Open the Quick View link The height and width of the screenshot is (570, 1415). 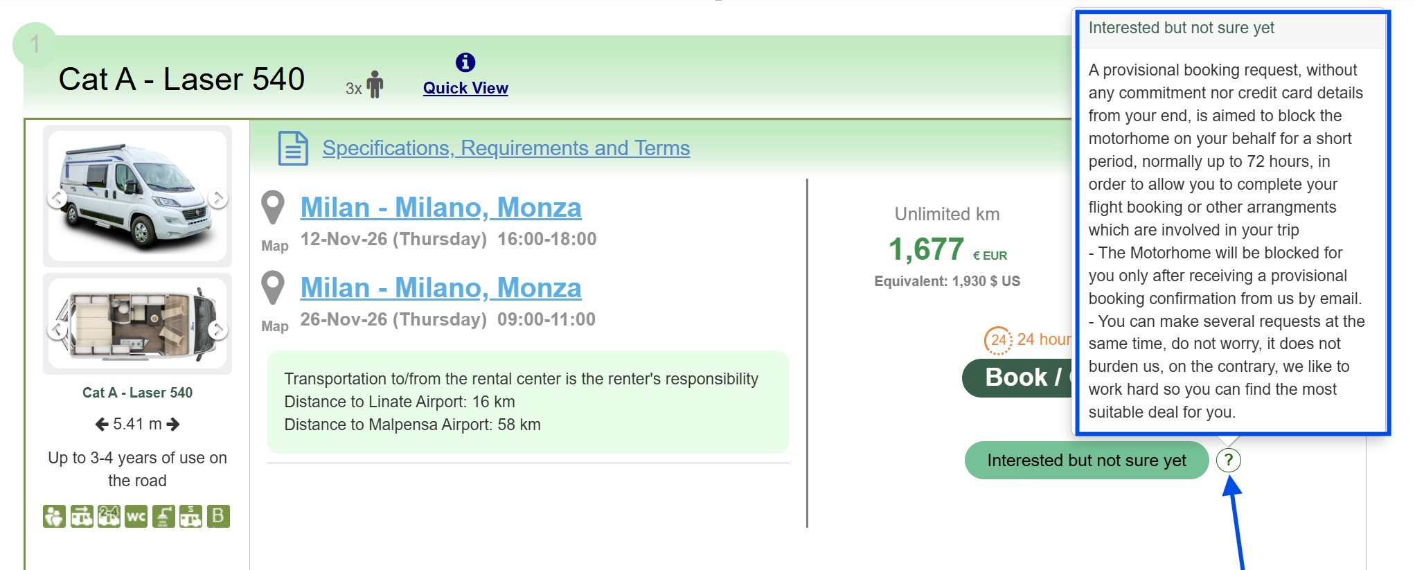tap(465, 88)
